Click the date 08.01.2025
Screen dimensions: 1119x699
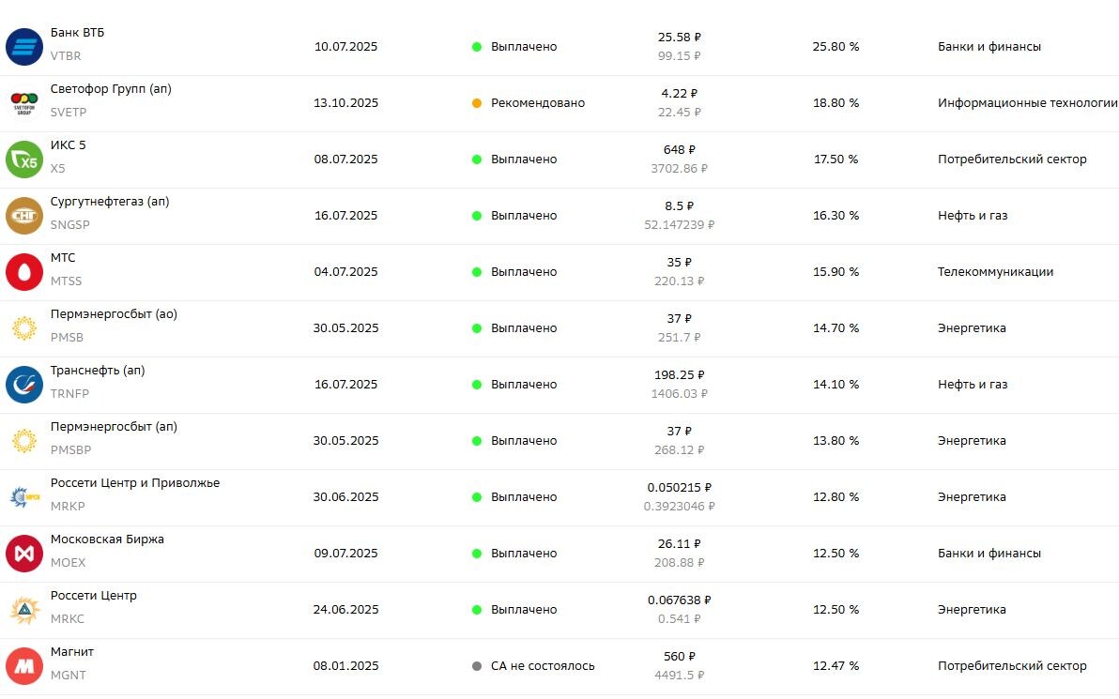tap(346, 667)
